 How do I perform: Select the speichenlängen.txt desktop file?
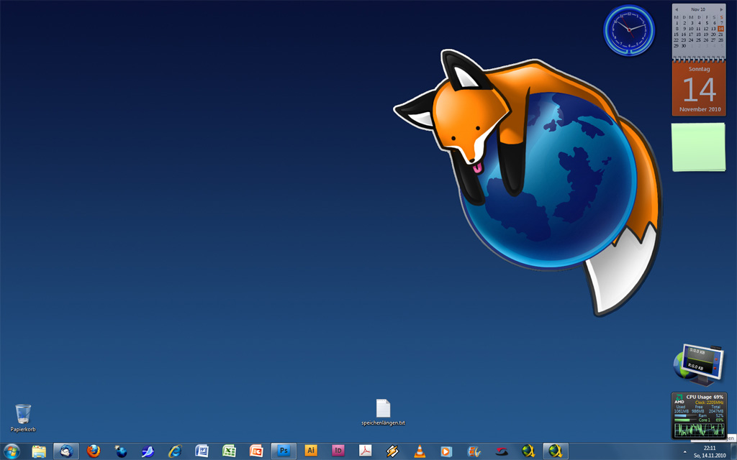click(x=383, y=409)
